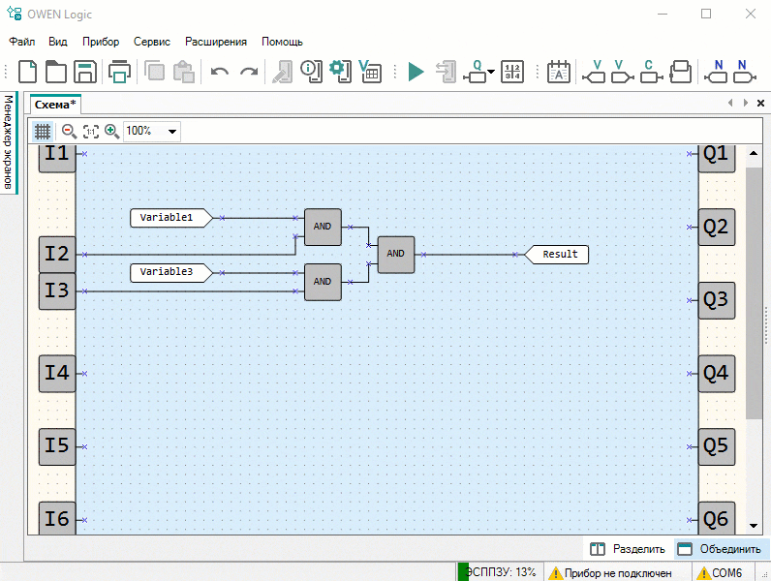This screenshot has height=581, width=771.
Task: Click the zoom in magnifier icon
Action: pos(112,131)
